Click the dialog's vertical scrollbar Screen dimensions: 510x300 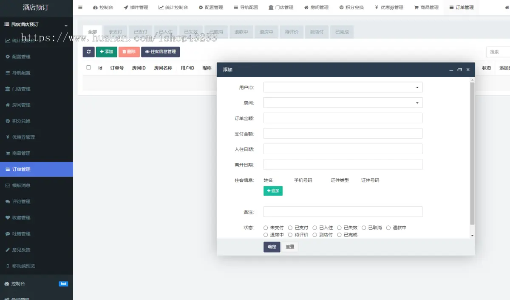click(472, 153)
